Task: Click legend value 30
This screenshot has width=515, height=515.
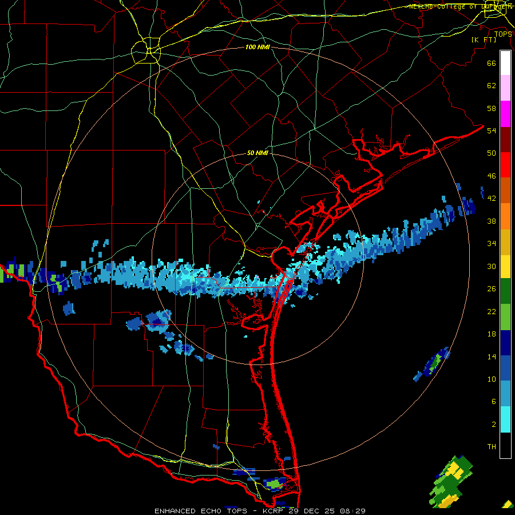Action: pyautogui.click(x=492, y=266)
